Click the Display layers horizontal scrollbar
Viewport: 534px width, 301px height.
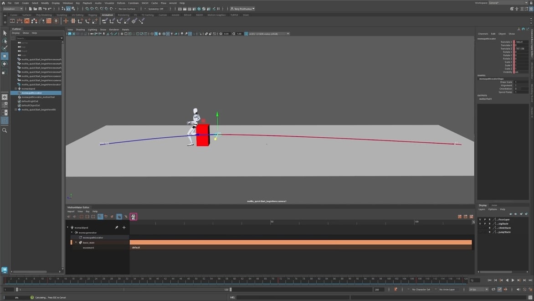tap(496, 272)
